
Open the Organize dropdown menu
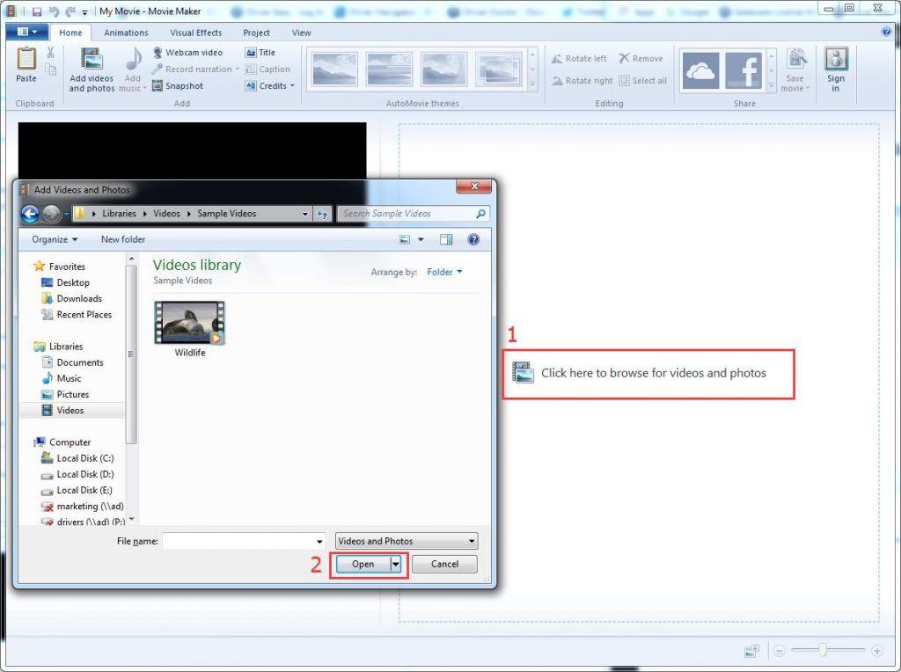[x=55, y=239]
